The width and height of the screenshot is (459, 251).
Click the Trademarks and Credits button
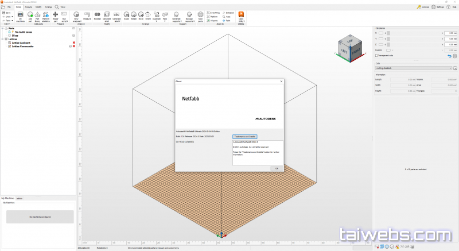[x=245, y=137]
